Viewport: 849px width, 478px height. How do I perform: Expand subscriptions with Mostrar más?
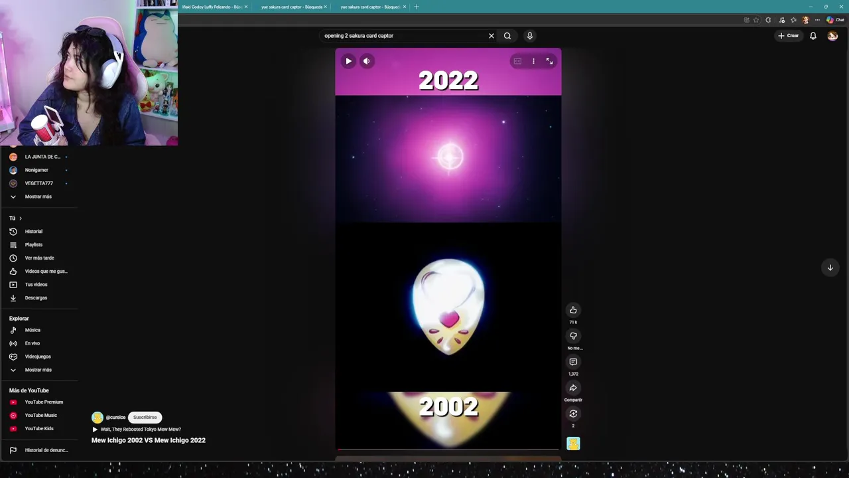point(38,197)
